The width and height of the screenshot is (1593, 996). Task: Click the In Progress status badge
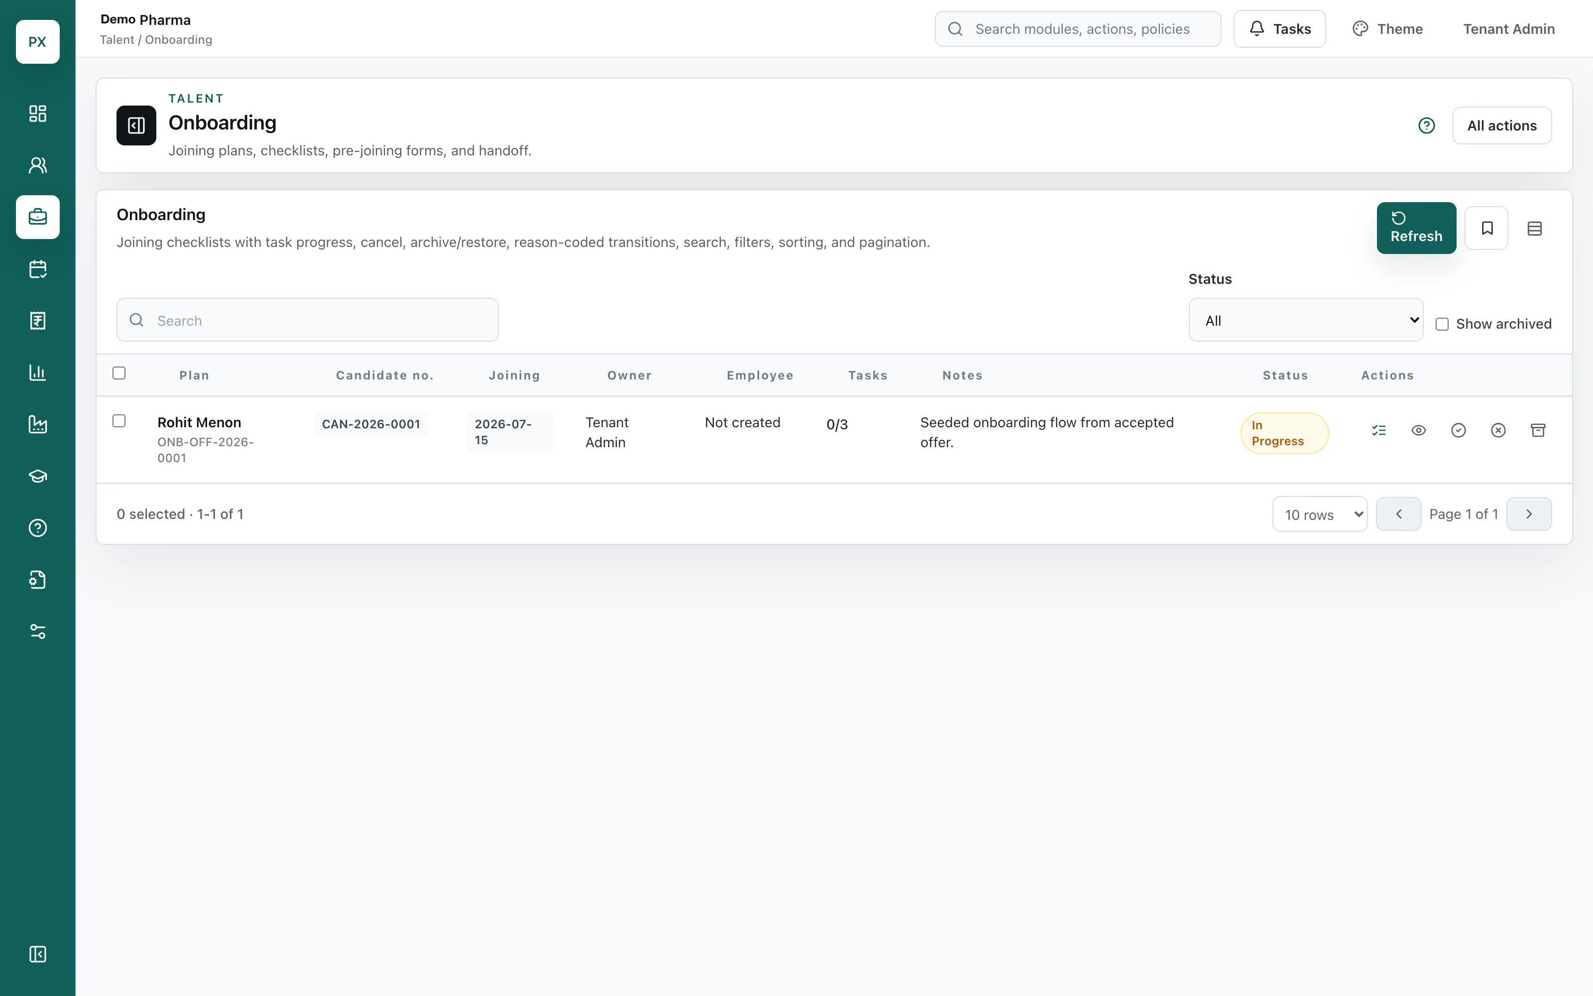click(1284, 433)
